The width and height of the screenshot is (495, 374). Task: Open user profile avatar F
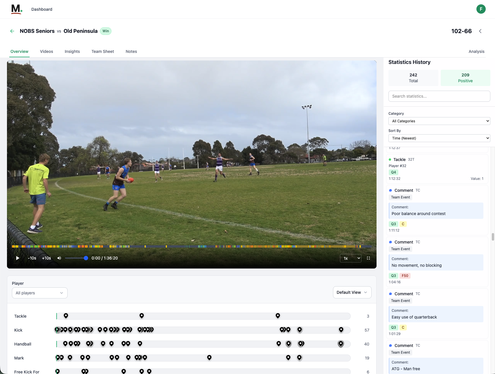click(x=481, y=9)
